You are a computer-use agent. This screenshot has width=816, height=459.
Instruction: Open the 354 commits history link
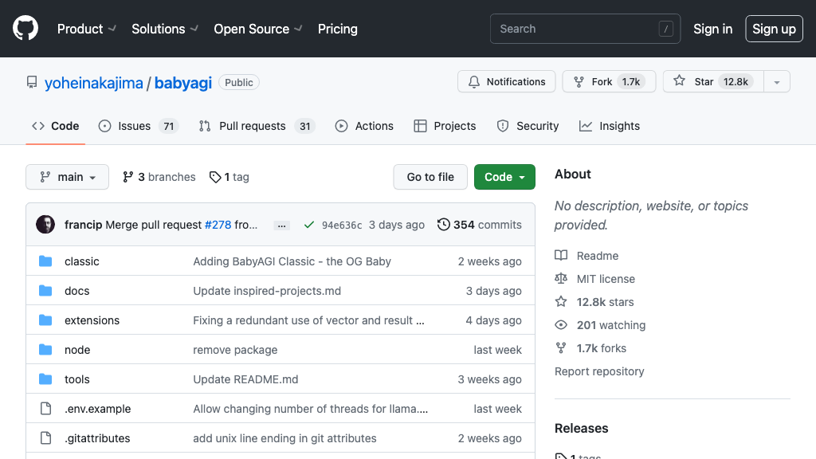click(480, 225)
